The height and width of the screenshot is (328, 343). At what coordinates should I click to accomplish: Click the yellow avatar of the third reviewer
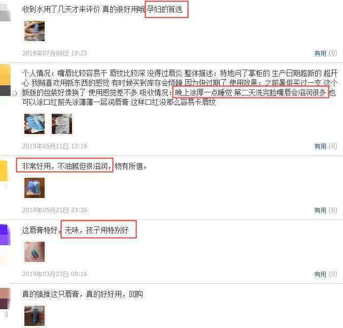(4, 171)
